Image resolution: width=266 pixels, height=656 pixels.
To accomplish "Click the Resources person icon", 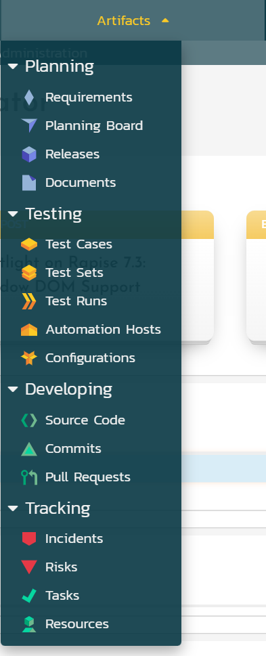I will pos(29,624).
